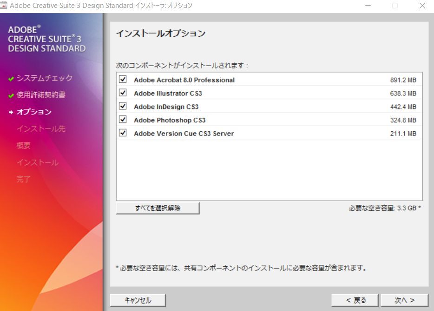Click the インストールオプション heading

161,34
